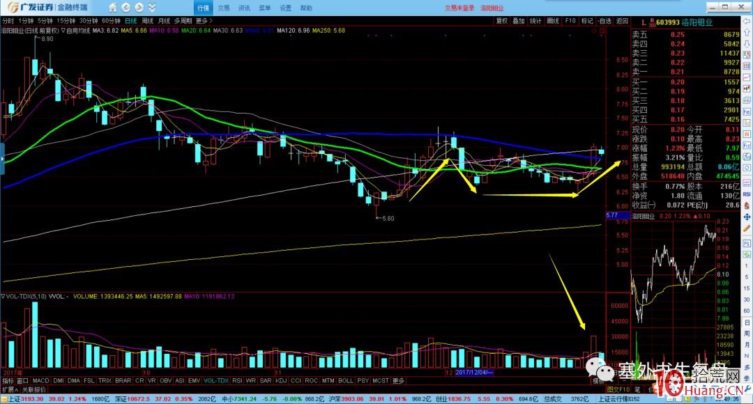Click the left-arrow icon in right sidebar
The image size is (753, 404).
coord(747,22)
